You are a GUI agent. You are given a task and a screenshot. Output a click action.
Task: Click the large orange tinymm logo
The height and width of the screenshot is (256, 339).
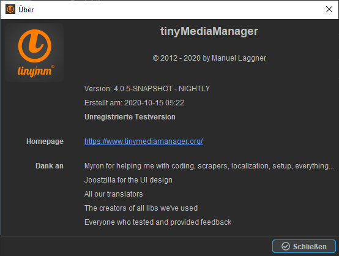[34, 53]
